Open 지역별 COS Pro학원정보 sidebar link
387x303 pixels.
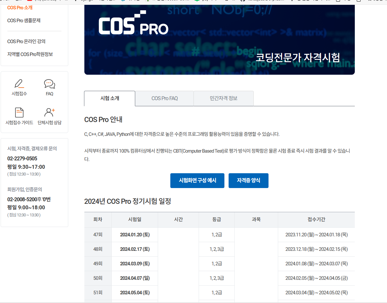[30, 54]
